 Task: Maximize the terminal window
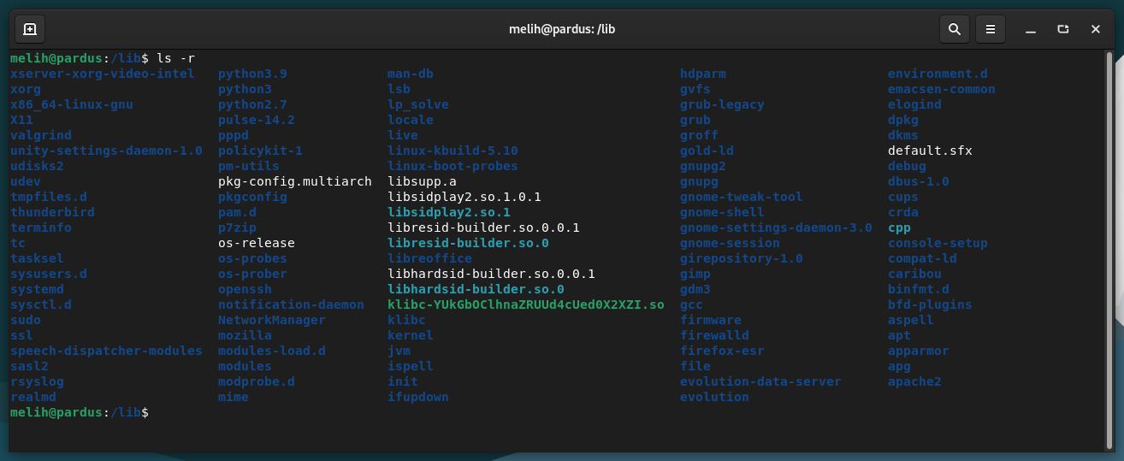(x=1063, y=29)
